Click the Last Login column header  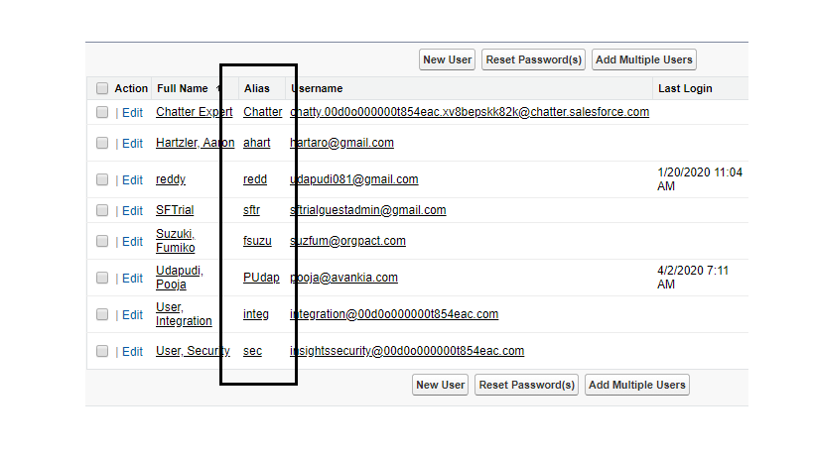click(x=685, y=89)
